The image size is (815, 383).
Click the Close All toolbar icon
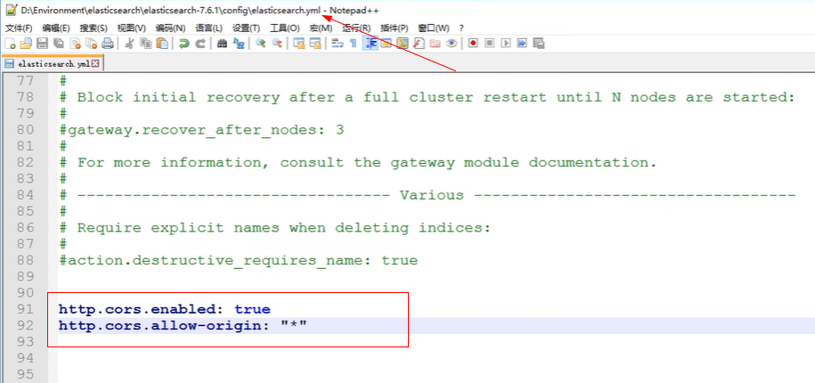coord(92,44)
